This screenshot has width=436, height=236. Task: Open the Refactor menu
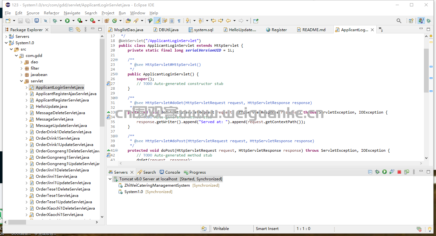[x=51, y=13]
